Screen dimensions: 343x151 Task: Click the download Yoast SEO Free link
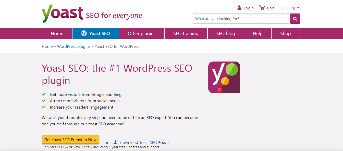145,142
